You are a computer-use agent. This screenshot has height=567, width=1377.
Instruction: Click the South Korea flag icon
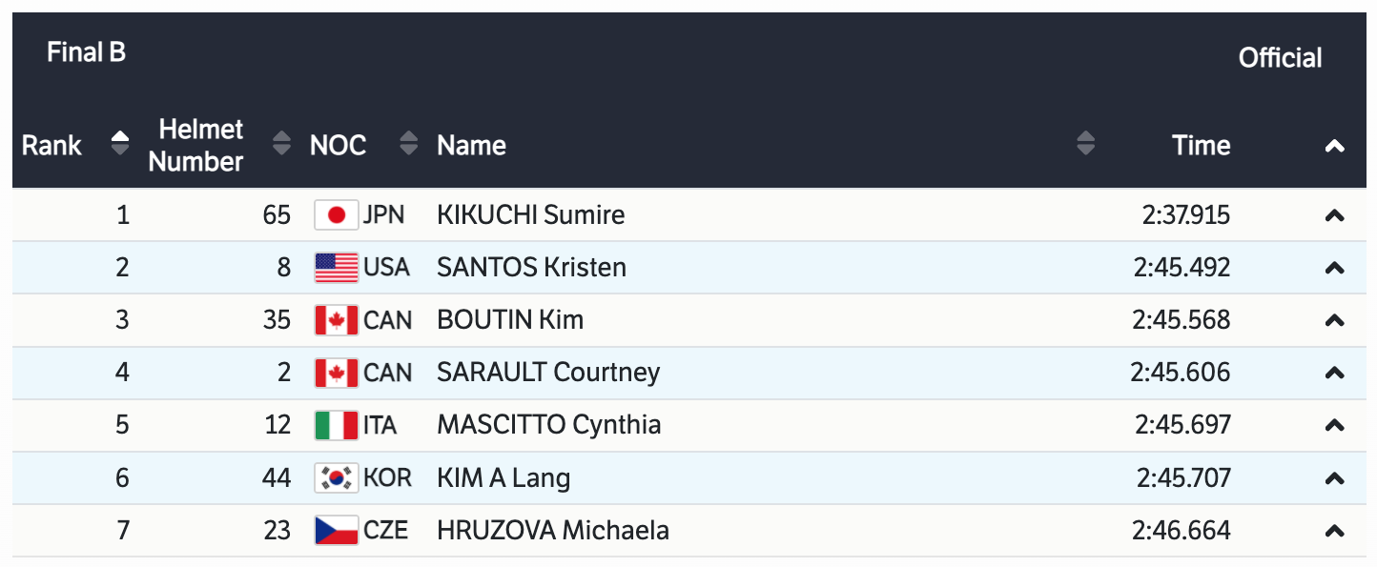[x=336, y=477]
